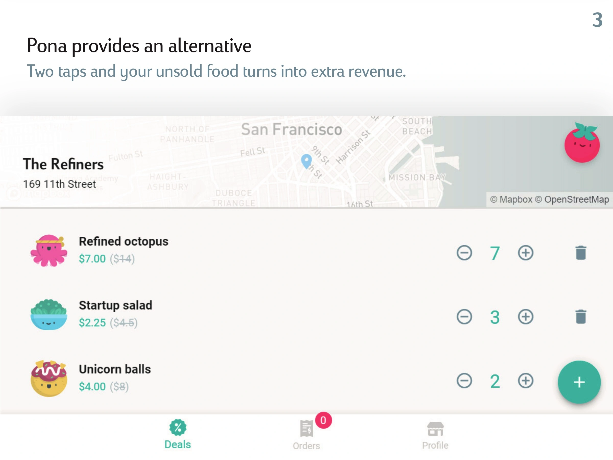Delete the Startup salad deal
Viewport: 613px width, 460px height.
click(x=581, y=317)
